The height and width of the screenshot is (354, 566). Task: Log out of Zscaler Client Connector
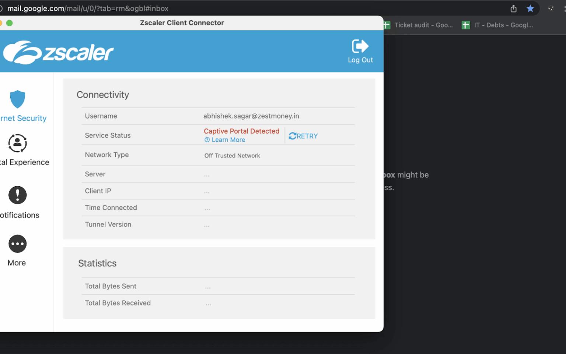pyautogui.click(x=360, y=51)
